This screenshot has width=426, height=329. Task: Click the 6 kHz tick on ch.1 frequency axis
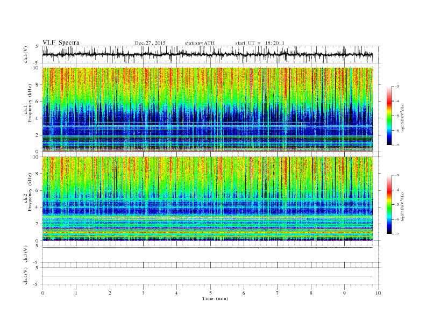38,102
